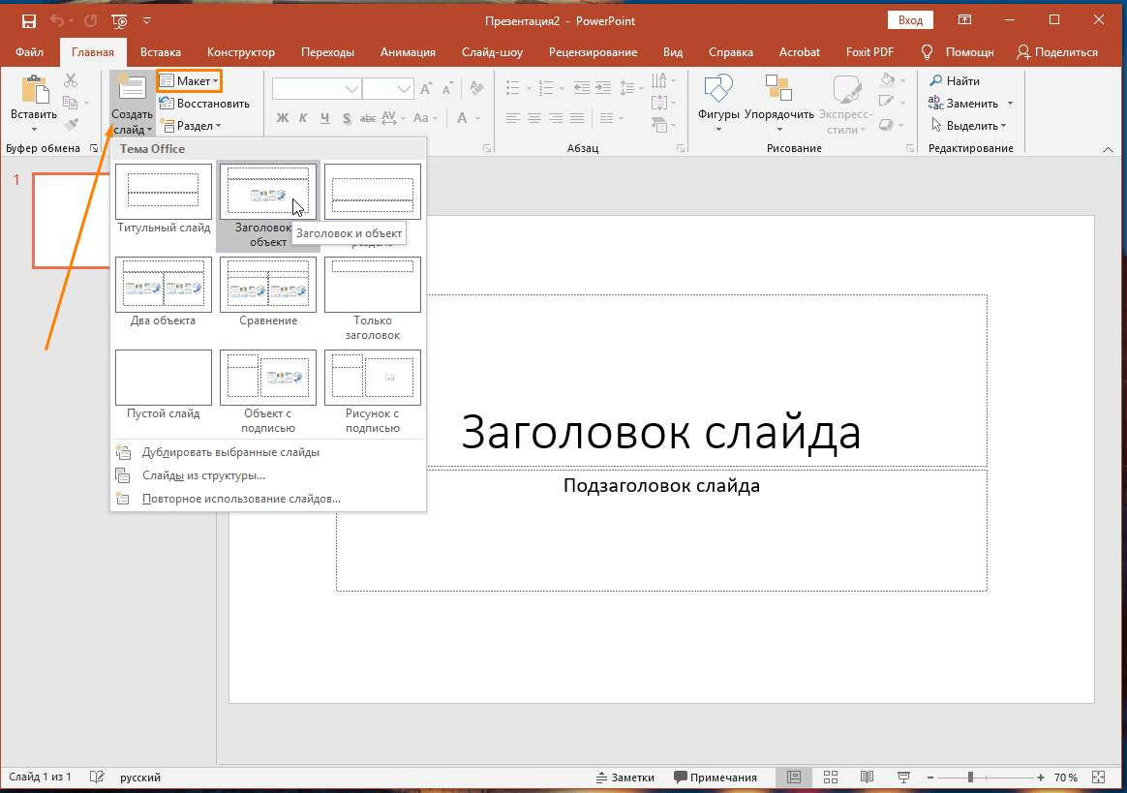Switch to the Переходы tab
The width and height of the screenshot is (1127, 793).
click(328, 51)
